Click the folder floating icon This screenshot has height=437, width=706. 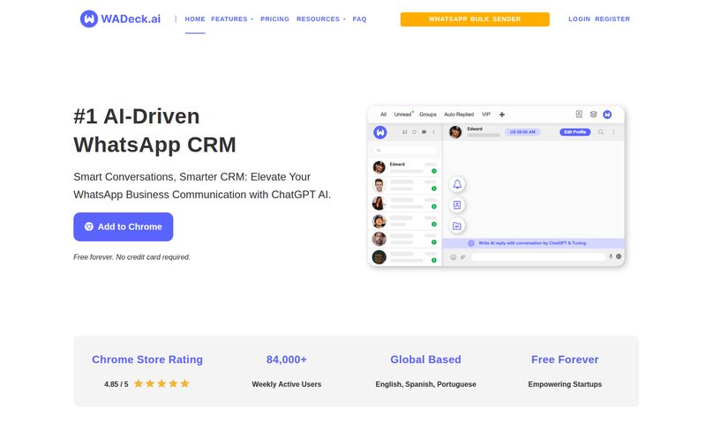pyautogui.click(x=457, y=226)
